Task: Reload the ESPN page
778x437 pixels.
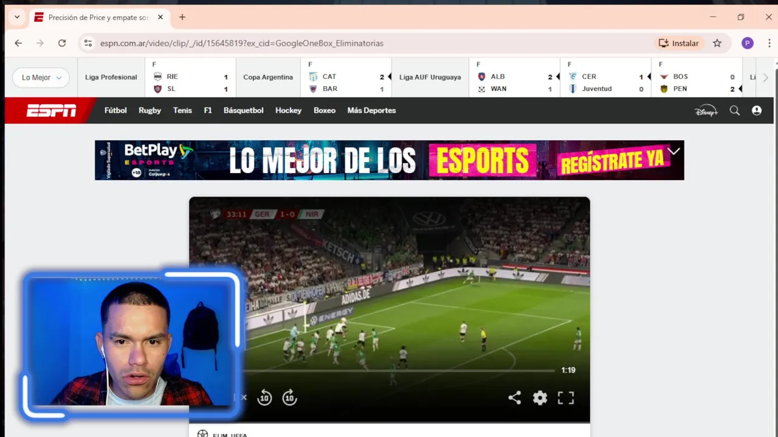Action: 62,43
